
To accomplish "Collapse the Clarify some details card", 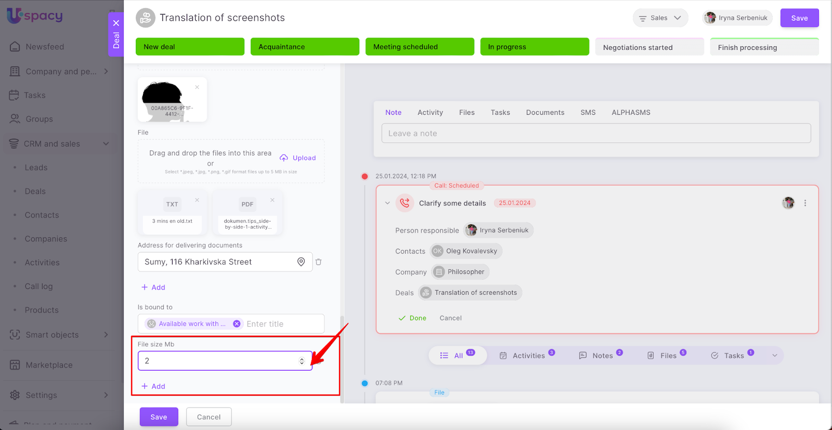I will pos(387,203).
